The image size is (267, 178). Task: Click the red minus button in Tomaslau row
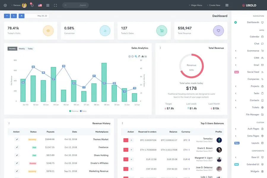(x=126, y=140)
